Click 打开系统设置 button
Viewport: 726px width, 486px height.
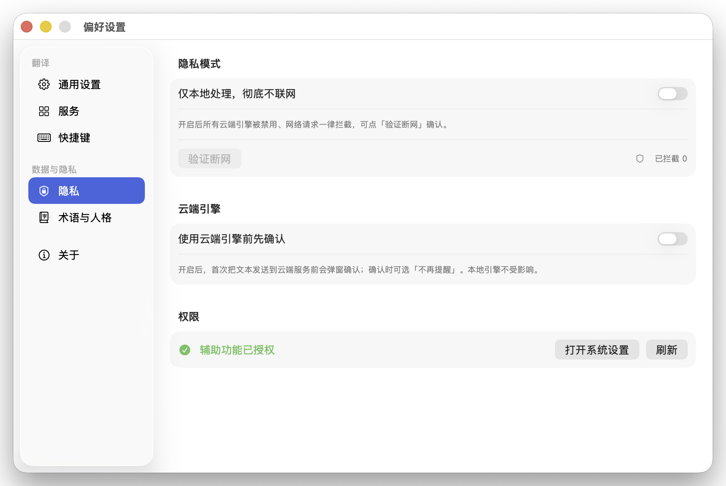point(597,350)
